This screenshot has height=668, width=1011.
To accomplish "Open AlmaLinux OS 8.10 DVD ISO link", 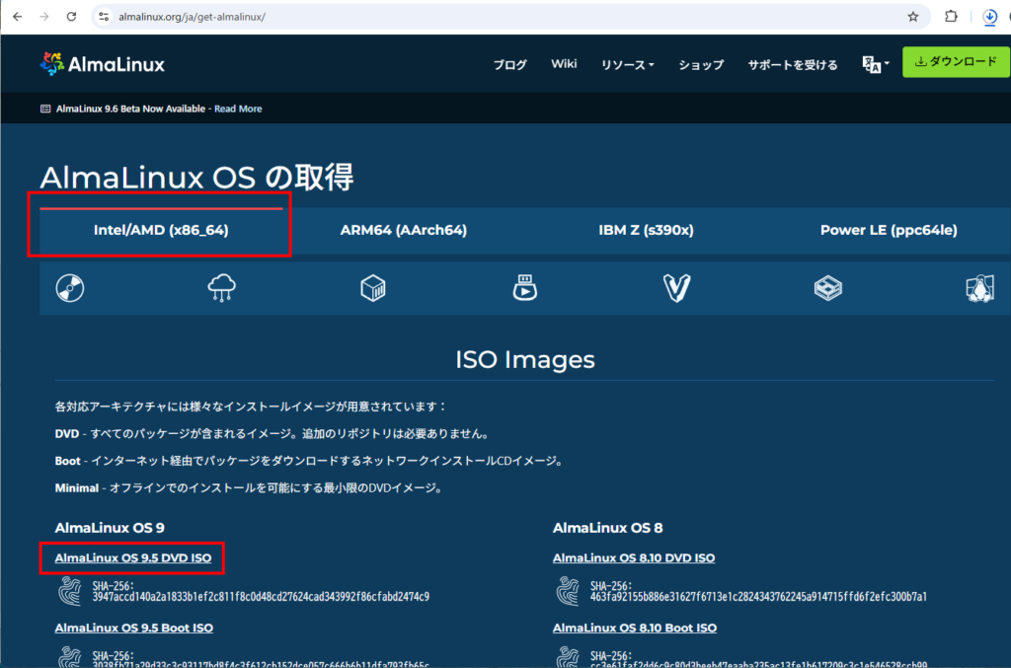I will click(634, 558).
